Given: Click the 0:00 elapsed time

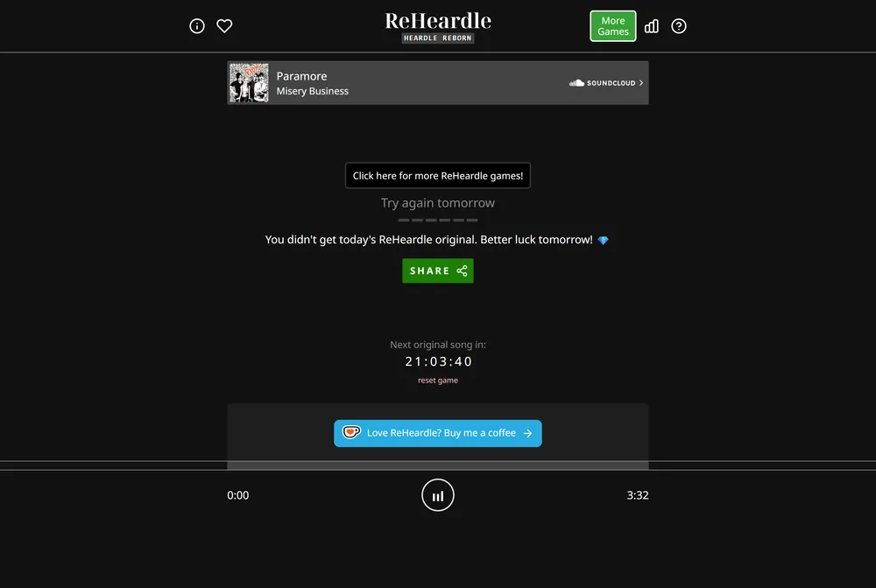Looking at the screenshot, I should coord(238,495).
